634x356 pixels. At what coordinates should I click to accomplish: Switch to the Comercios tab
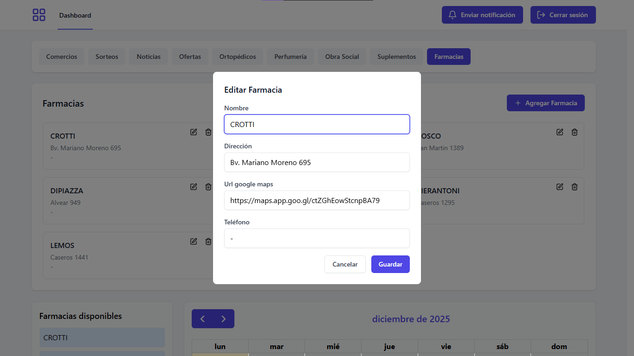coord(62,57)
